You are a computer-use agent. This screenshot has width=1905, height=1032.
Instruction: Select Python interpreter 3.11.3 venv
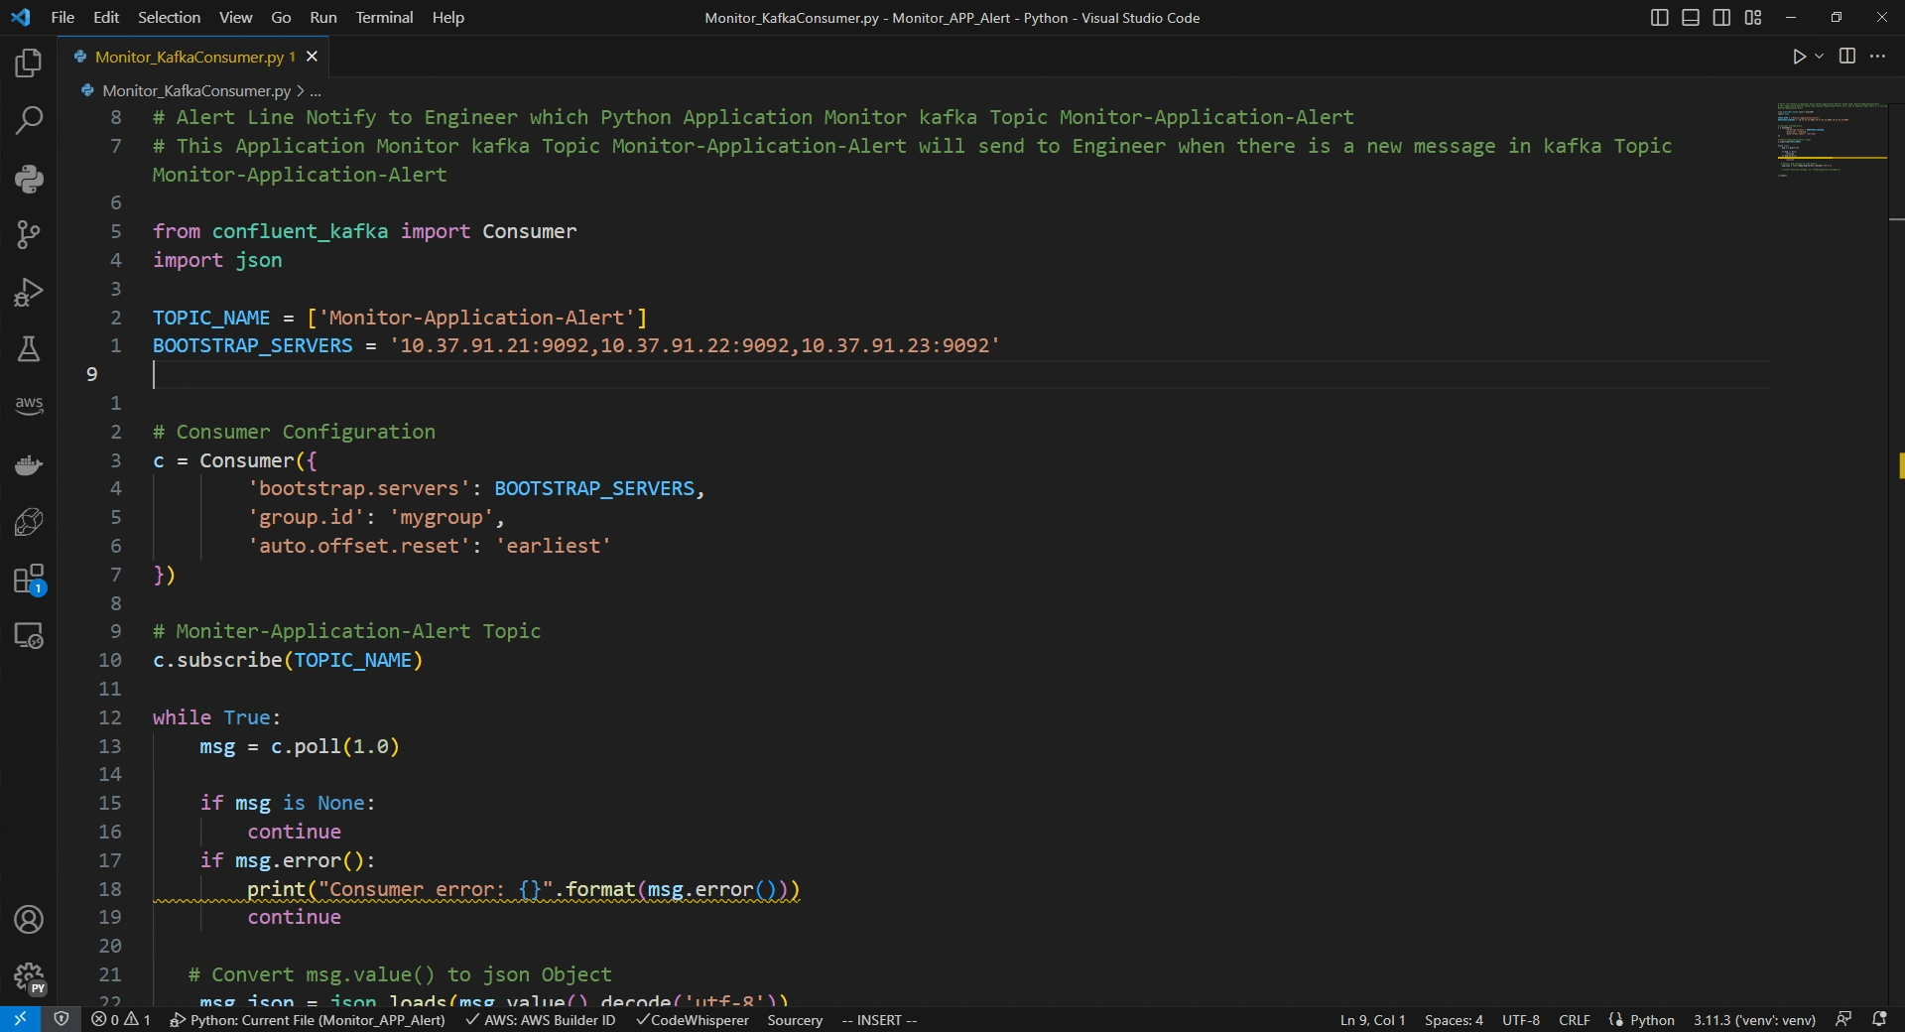[1753, 1020]
